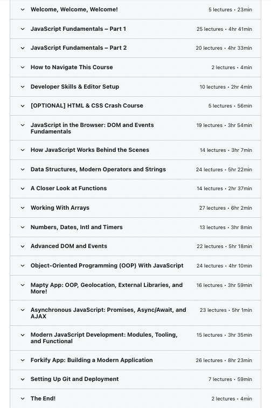The height and width of the screenshot is (408, 271).
Task: Select Object-Oriented Programming (OOP) With JavaScript title
Action: tap(107, 266)
